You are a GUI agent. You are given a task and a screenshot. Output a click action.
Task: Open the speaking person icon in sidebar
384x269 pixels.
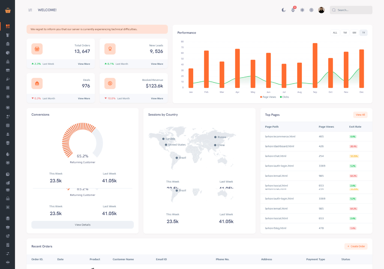[x=8, y=117]
